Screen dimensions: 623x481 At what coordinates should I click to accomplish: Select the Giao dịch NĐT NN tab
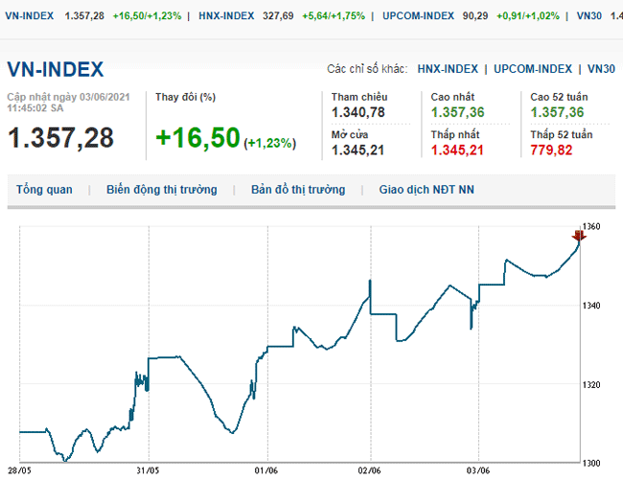click(427, 190)
